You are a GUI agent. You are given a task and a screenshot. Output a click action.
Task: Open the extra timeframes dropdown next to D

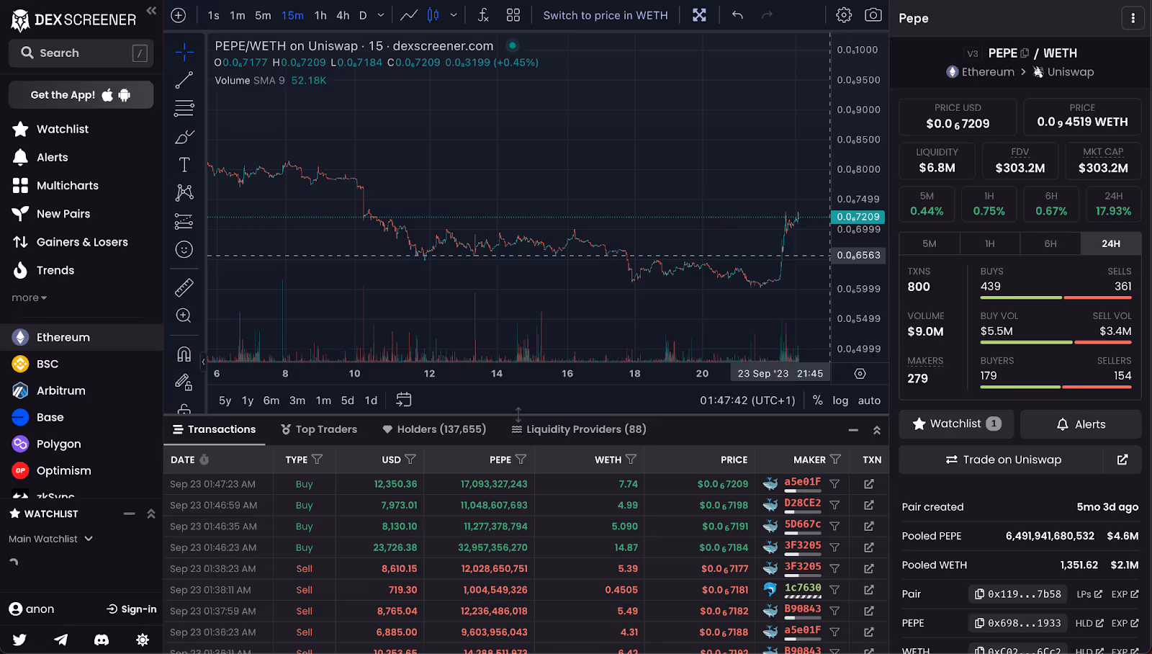pyautogui.click(x=381, y=14)
